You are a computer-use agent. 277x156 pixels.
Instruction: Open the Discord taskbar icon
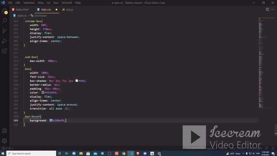pyautogui.click(x=145, y=153)
